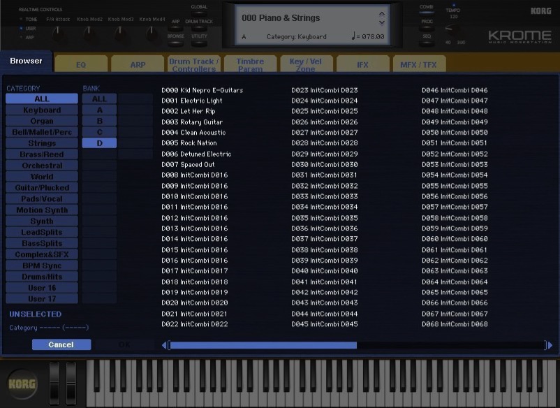The image size is (560, 408).
Task: Switch to PROG mode
Action: point(427,27)
